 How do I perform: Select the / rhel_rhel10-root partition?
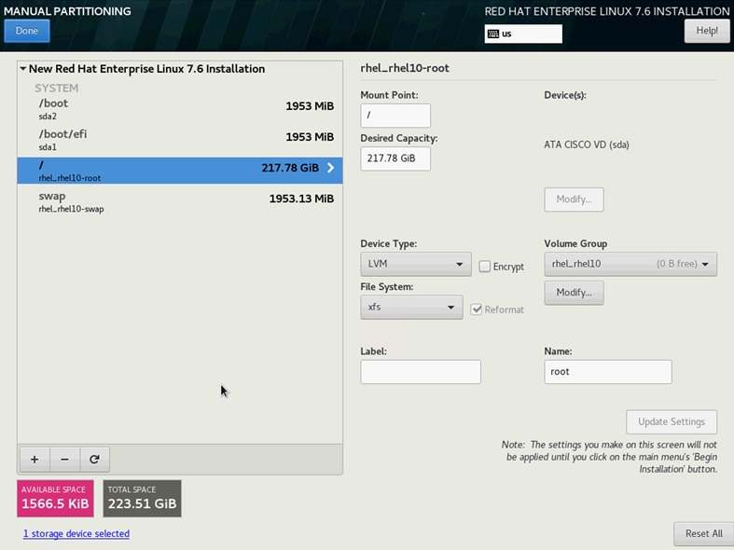[x=180, y=171]
